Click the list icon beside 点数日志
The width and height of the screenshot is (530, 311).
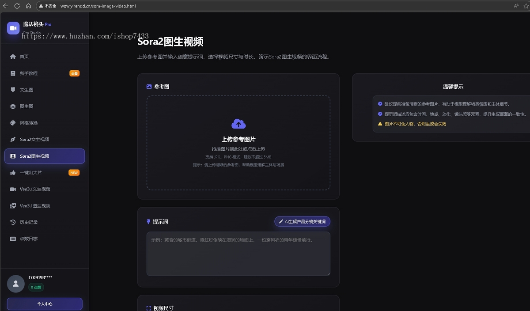point(13,239)
